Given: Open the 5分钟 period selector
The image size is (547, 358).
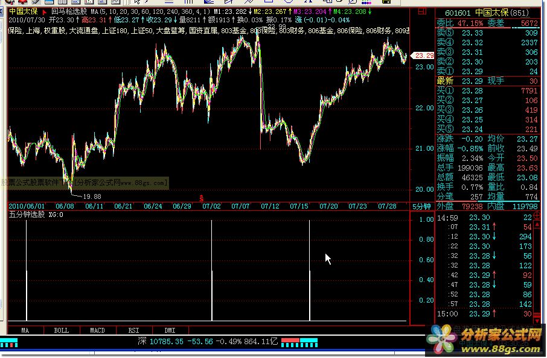Looking at the screenshot, I should coord(421,206).
